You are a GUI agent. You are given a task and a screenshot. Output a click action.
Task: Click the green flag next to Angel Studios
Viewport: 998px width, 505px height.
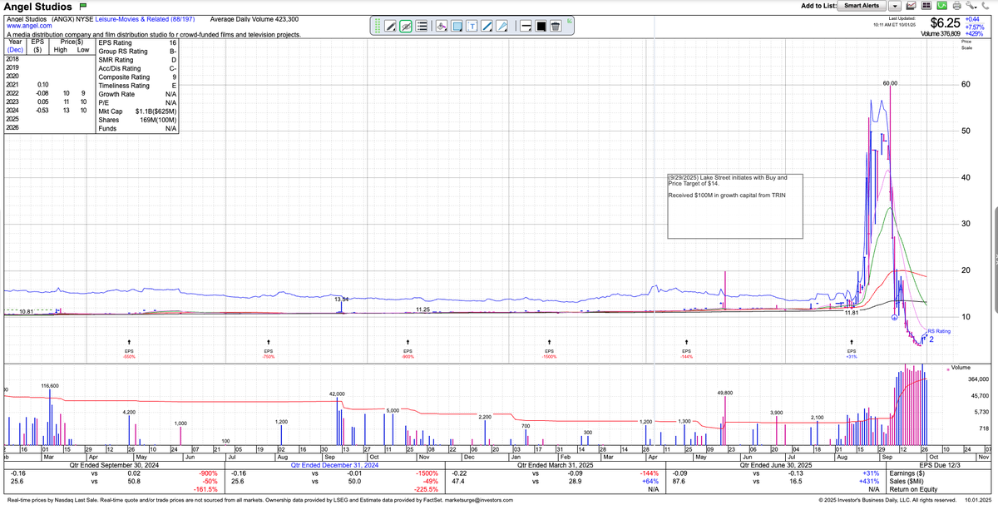[x=84, y=7]
